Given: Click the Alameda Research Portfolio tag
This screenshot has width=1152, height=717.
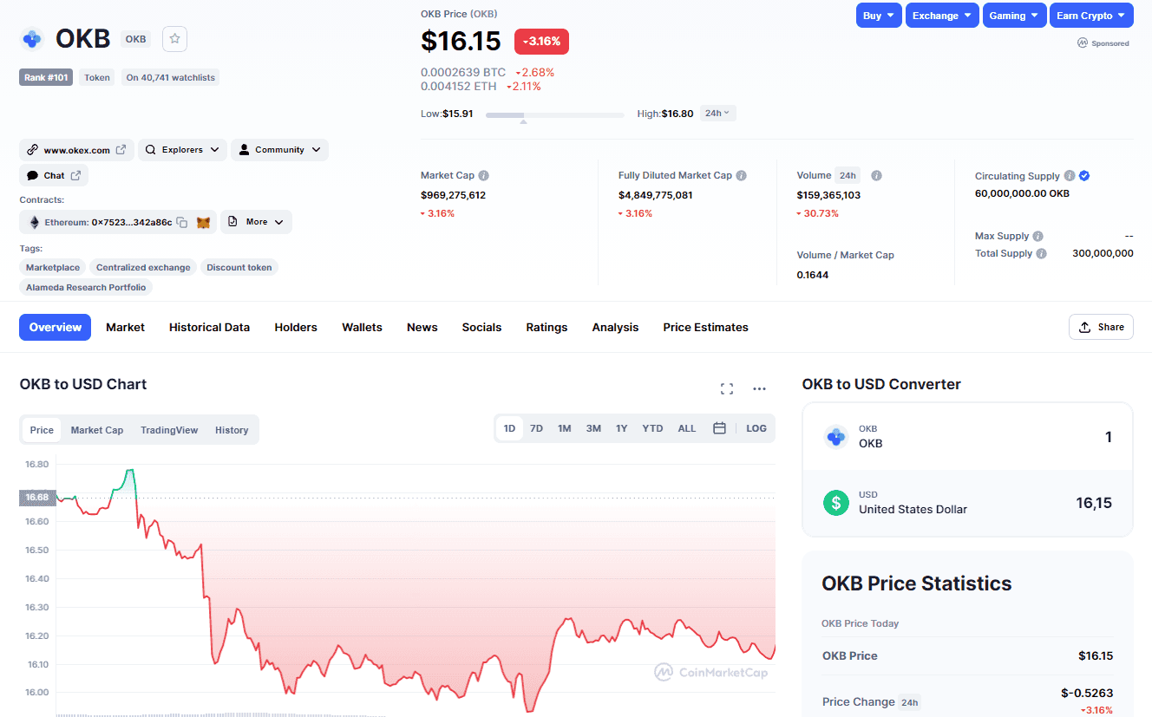Looking at the screenshot, I should click(x=86, y=287).
